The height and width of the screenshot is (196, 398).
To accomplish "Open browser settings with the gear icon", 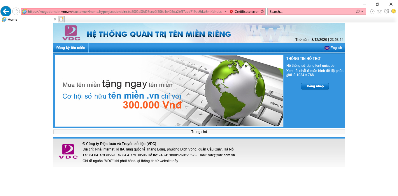I will [387, 11].
